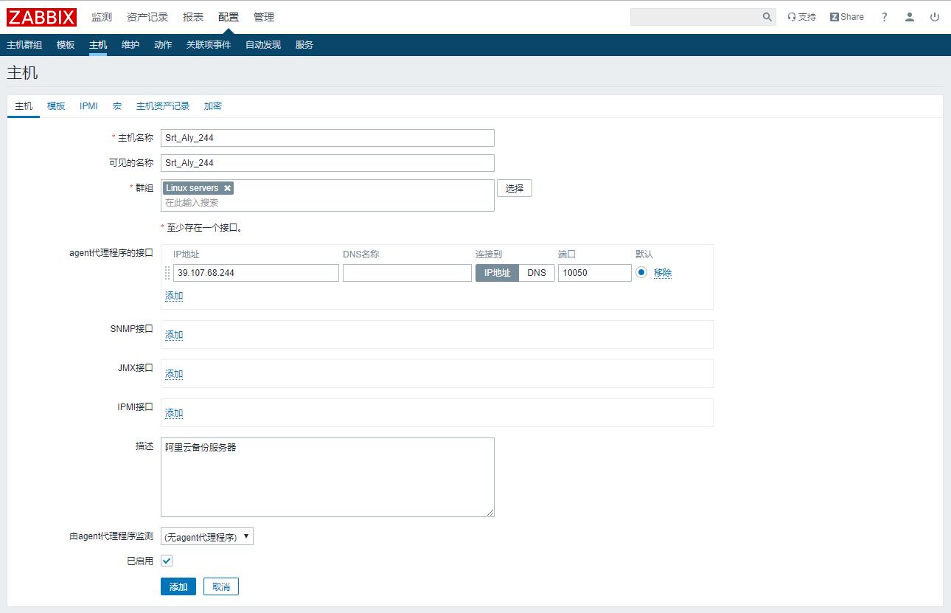Viewport: 951px width, 613px height.
Task: Click the 选择 group select button
Action: [x=515, y=188]
